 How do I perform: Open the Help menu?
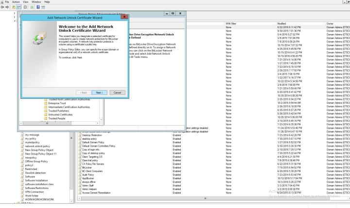point(47,2)
